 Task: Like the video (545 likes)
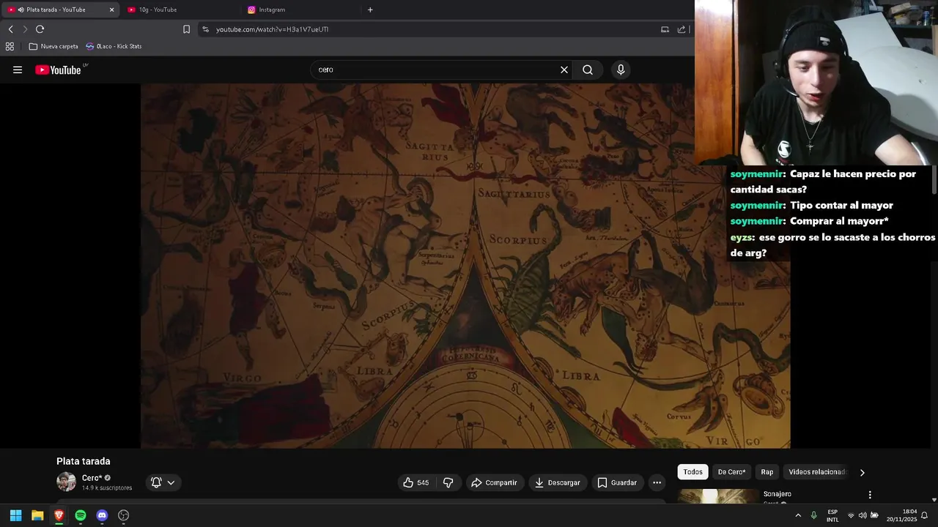click(416, 482)
